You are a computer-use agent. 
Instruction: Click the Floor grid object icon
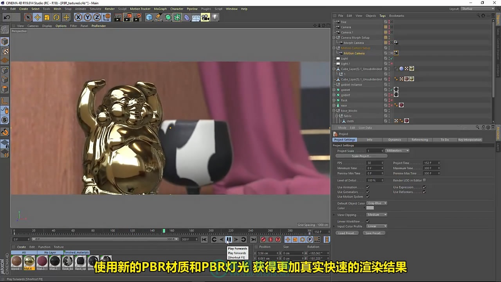196,17
